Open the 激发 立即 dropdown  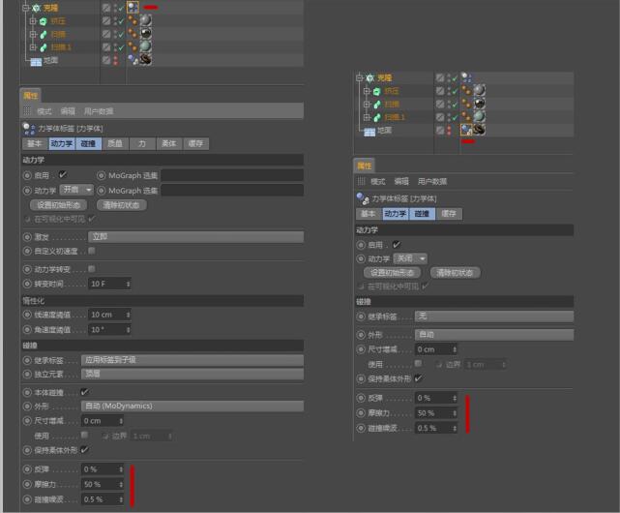click(196, 237)
